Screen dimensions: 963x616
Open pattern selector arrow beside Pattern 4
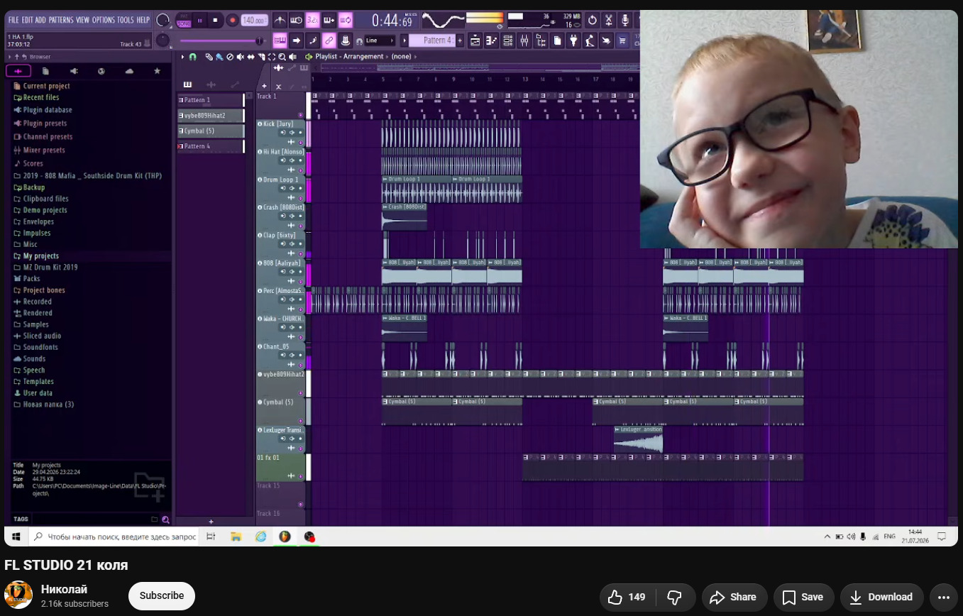point(404,40)
